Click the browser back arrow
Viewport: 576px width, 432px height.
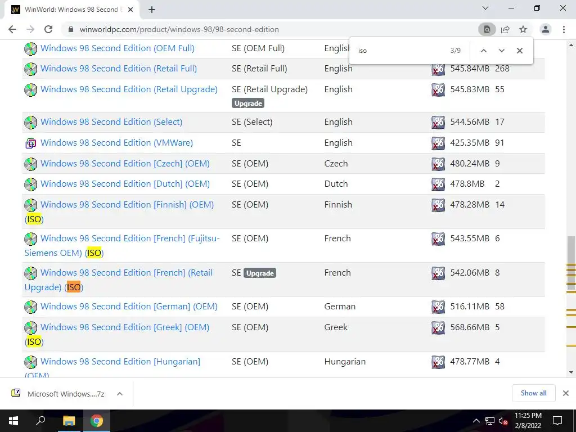pos(12,29)
